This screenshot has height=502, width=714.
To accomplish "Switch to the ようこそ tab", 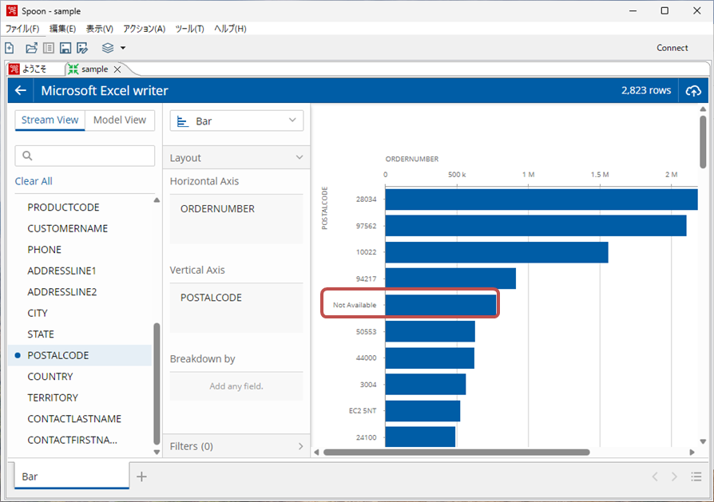I will pos(34,69).
